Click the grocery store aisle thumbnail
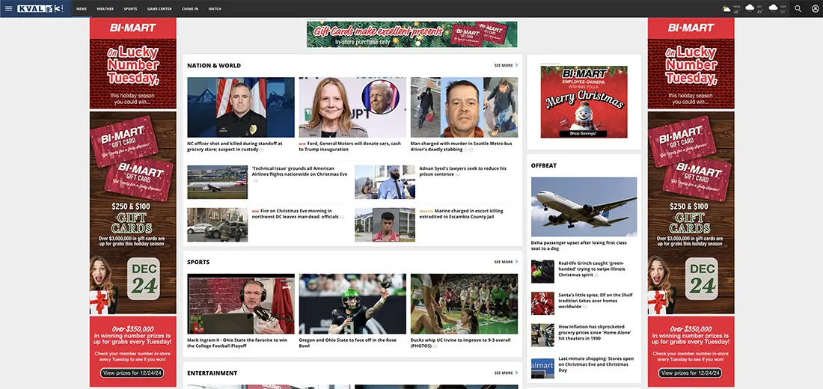This screenshot has width=823, height=389. pyautogui.click(x=542, y=335)
